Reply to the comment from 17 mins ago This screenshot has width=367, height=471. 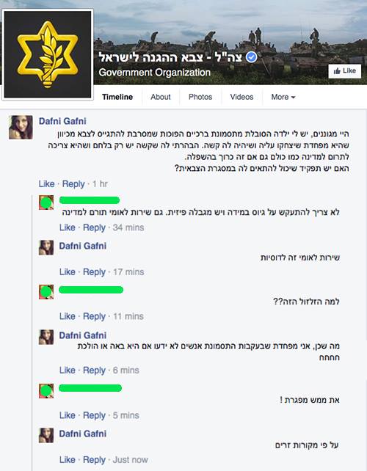(94, 272)
